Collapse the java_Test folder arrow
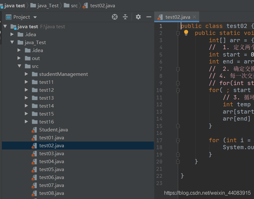 click(12, 42)
